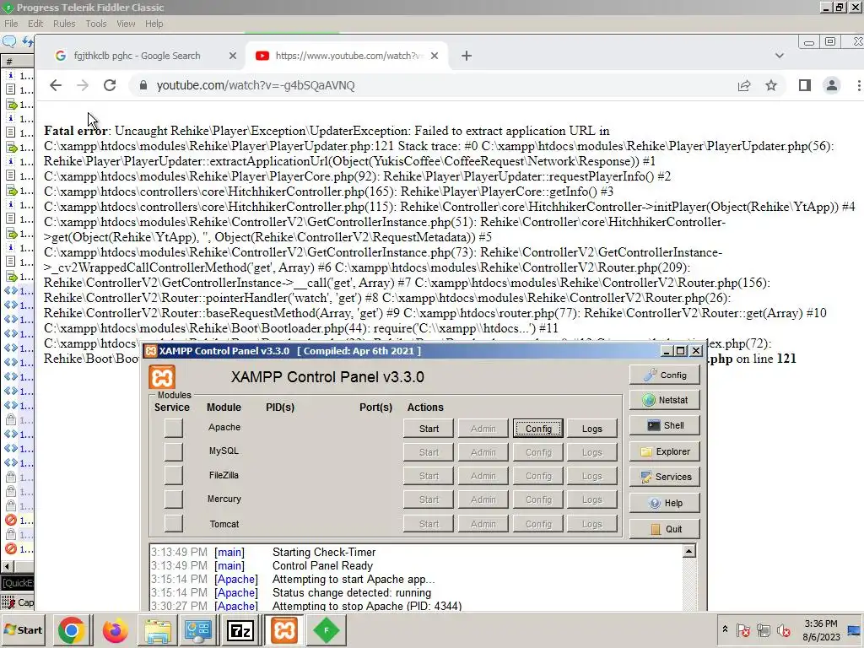Click the Chrome address bar URL
The height and width of the screenshot is (648, 864).
coord(256,85)
